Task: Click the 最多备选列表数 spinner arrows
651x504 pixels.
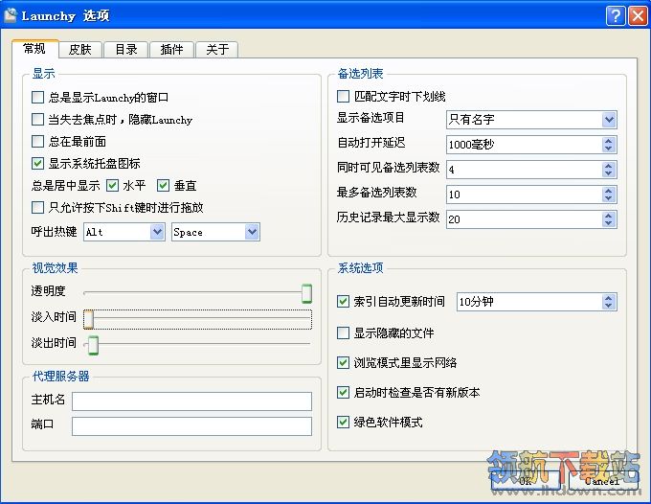Action: (609, 195)
